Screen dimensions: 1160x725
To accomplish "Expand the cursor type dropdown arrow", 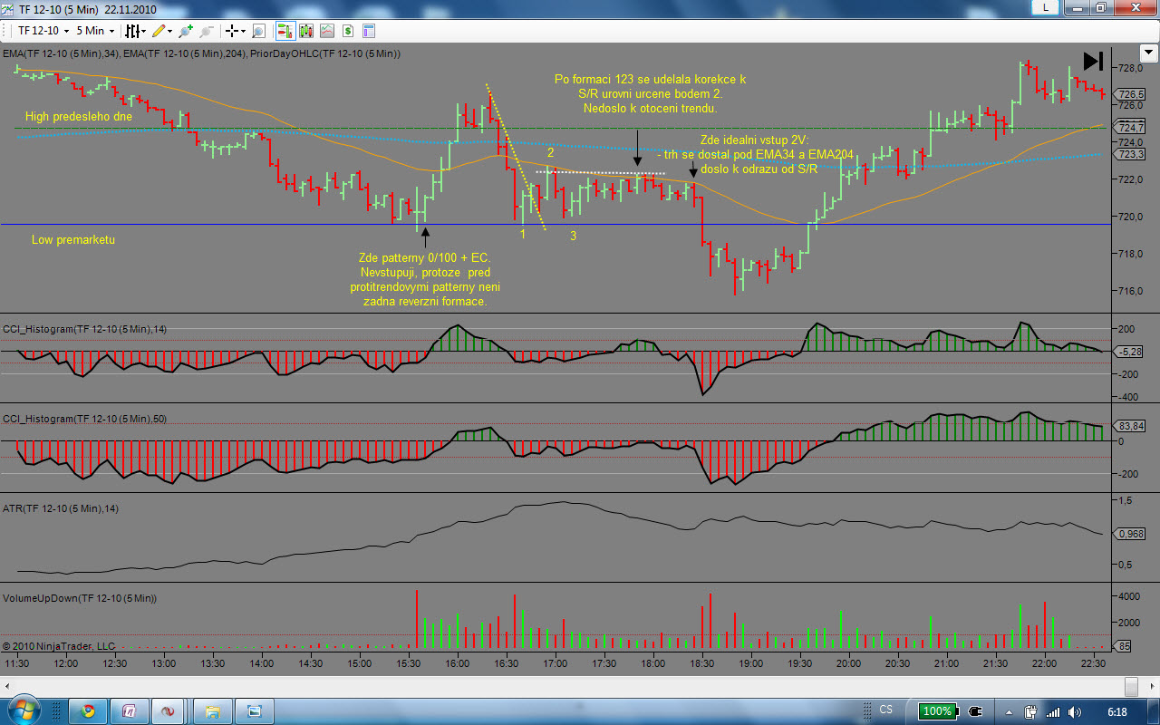I will [x=245, y=31].
